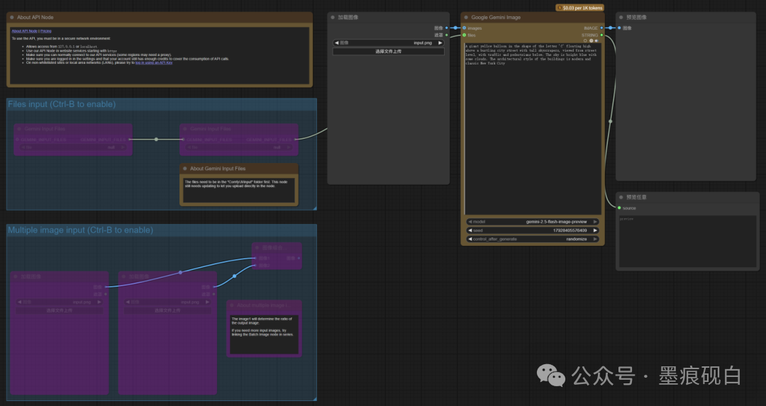Viewport: 766px width, 406px height.
Task: Click the reroute dot on the STRING wire
Action: (x=610, y=121)
